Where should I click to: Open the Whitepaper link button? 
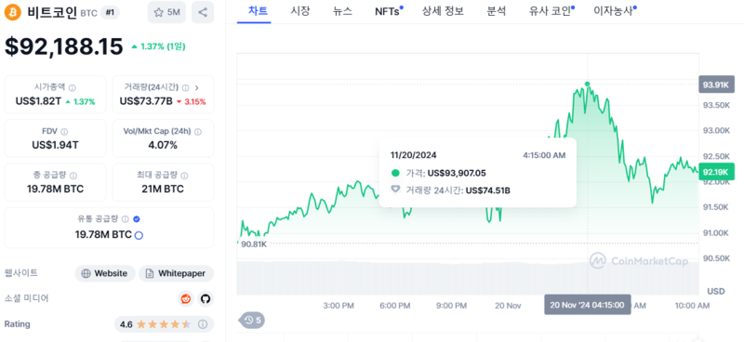[176, 273]
